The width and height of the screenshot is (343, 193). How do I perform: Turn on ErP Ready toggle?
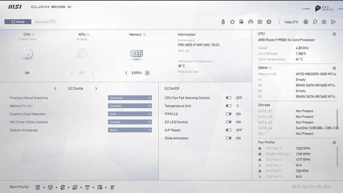(x=228, y=130)
